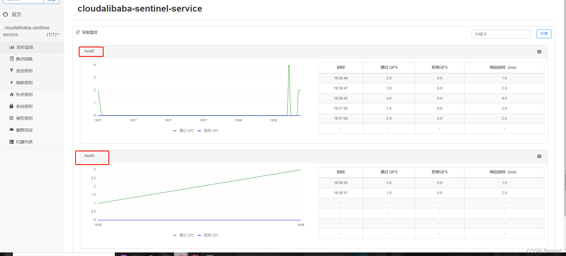Open 流控规则 menu item

pos(24,71)
